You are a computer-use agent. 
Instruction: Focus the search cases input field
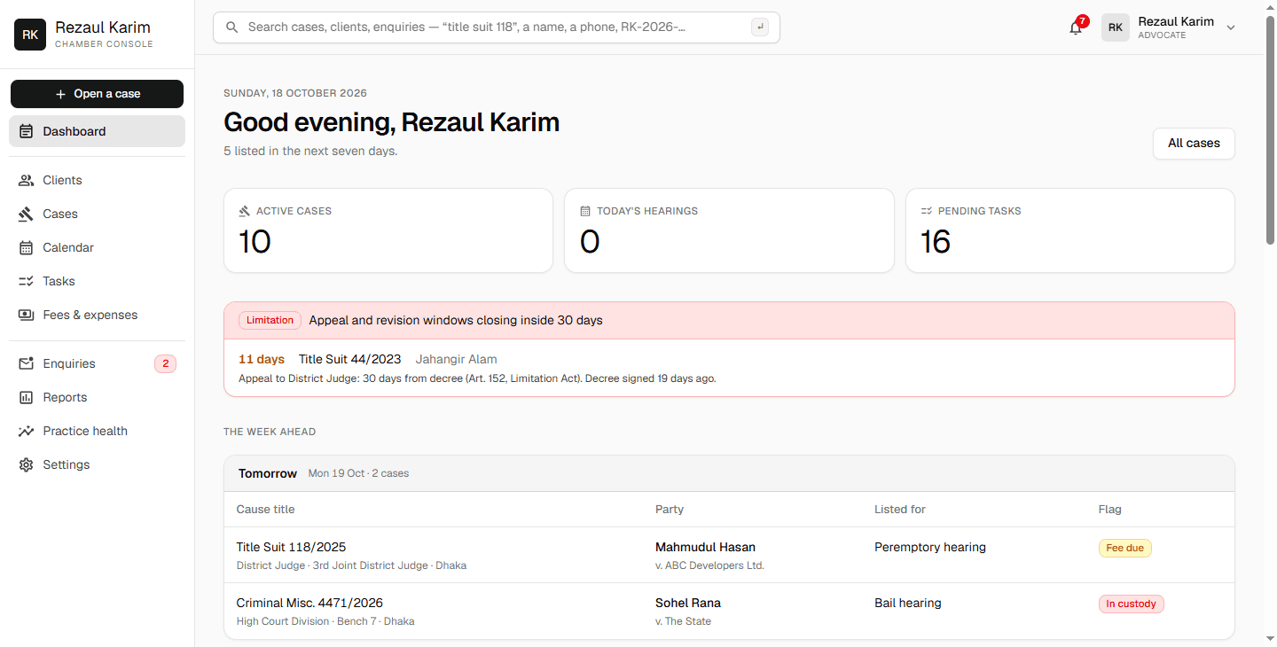coord(497,27)
